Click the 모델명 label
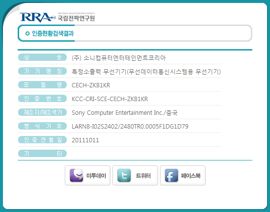 (42, 85)
